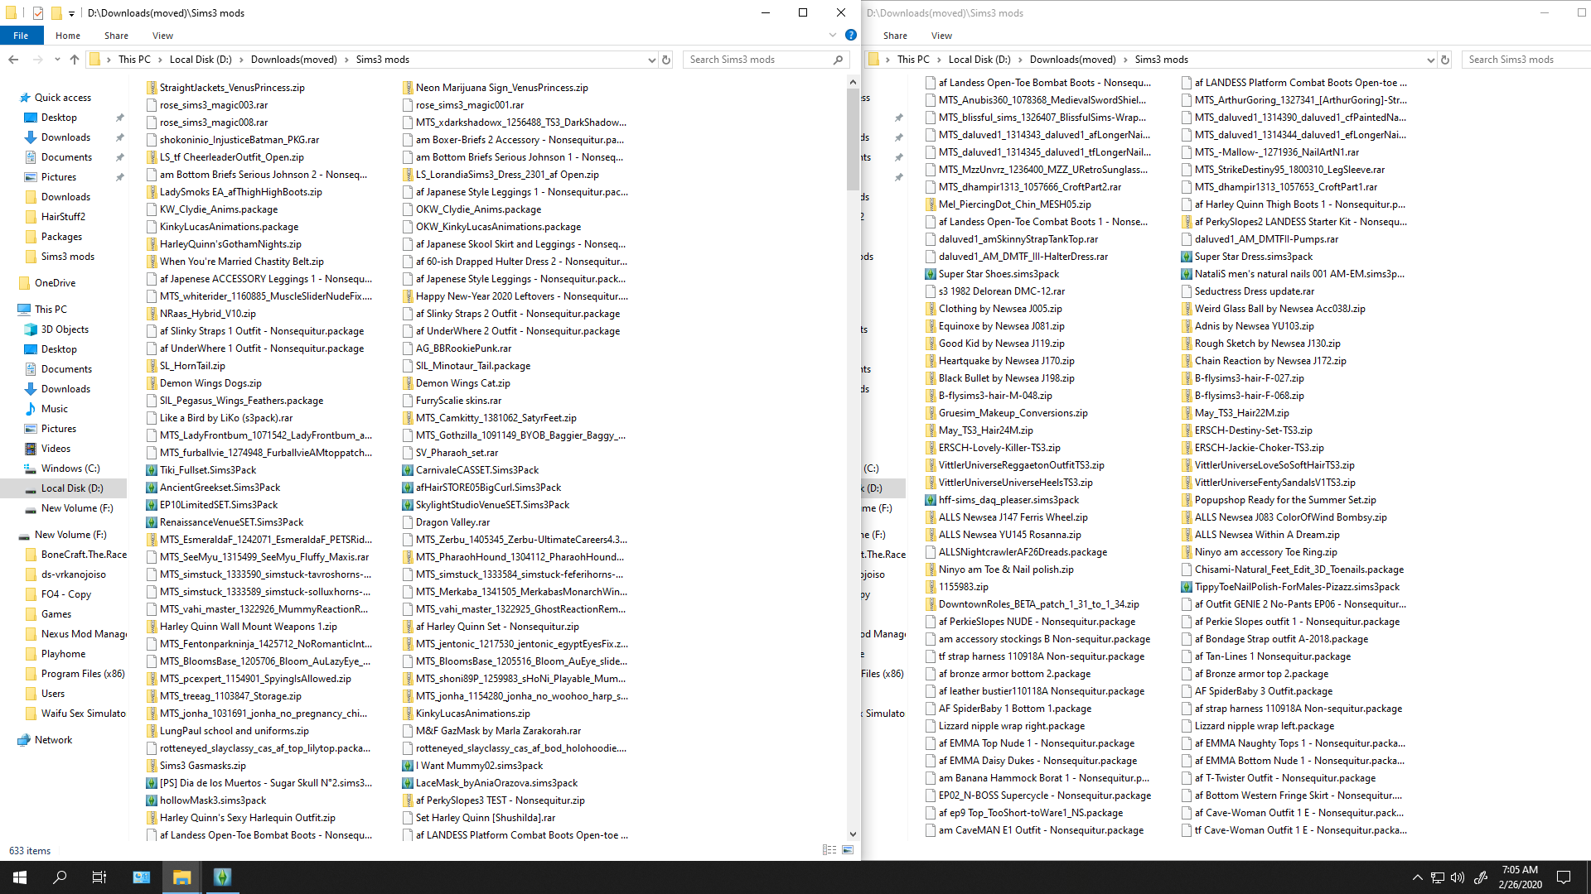
Task: Click the Back arrow in the front Explorer window
Action: tap(13, 60)
